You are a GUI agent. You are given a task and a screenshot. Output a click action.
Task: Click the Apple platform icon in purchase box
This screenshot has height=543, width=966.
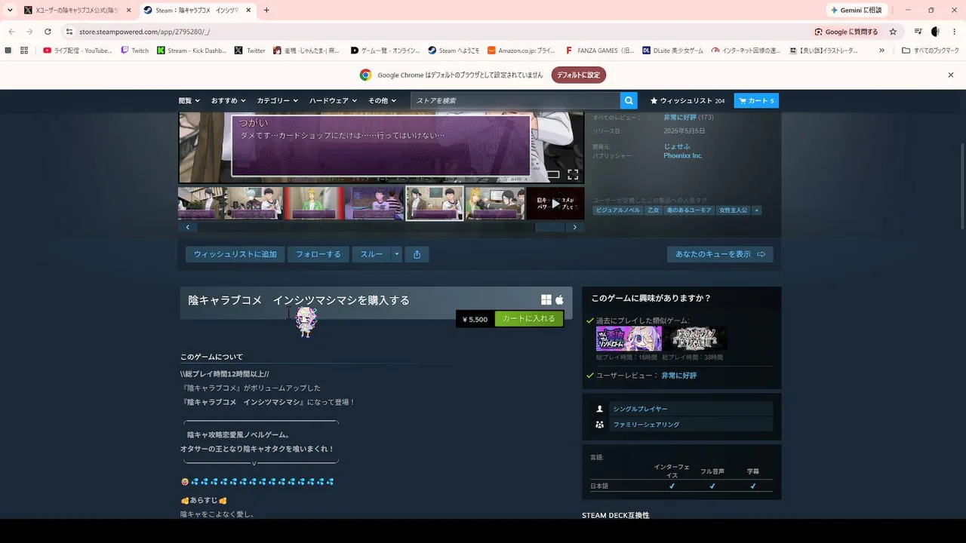click(560, 300)
